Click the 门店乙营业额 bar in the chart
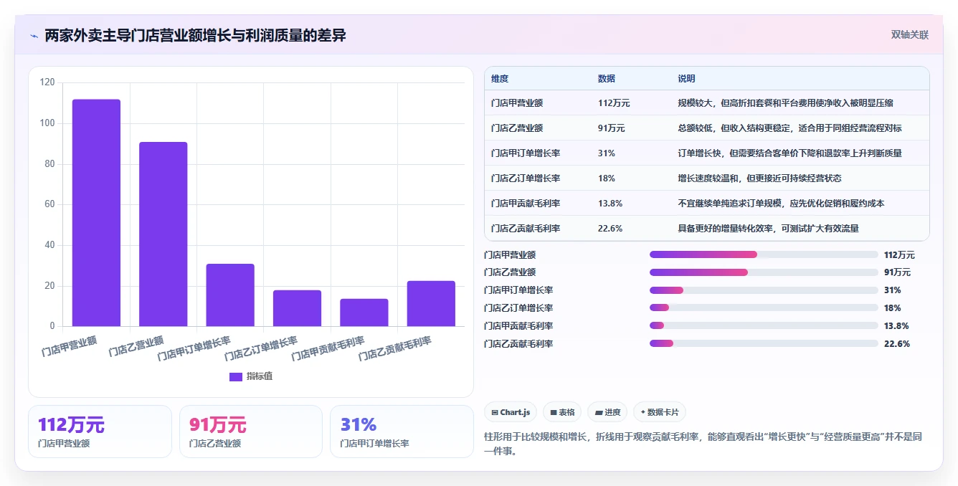The image size is (958, 486). point(163,234)
